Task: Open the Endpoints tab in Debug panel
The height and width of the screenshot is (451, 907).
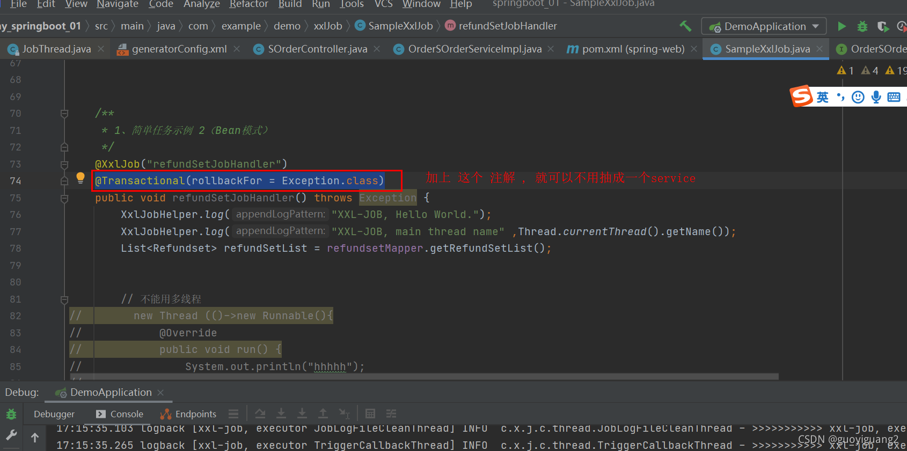Action: tap(188, 414)
